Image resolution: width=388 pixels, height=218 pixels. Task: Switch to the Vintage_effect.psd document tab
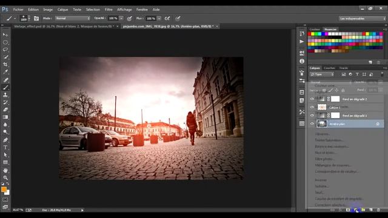coord(64,26)
